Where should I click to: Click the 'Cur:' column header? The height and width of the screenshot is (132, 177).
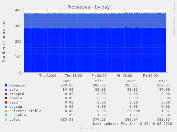pyautogui.click(x=67, y=81)
